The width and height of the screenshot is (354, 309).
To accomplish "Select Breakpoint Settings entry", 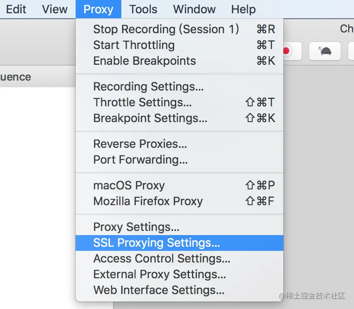I will click(150, 118).
